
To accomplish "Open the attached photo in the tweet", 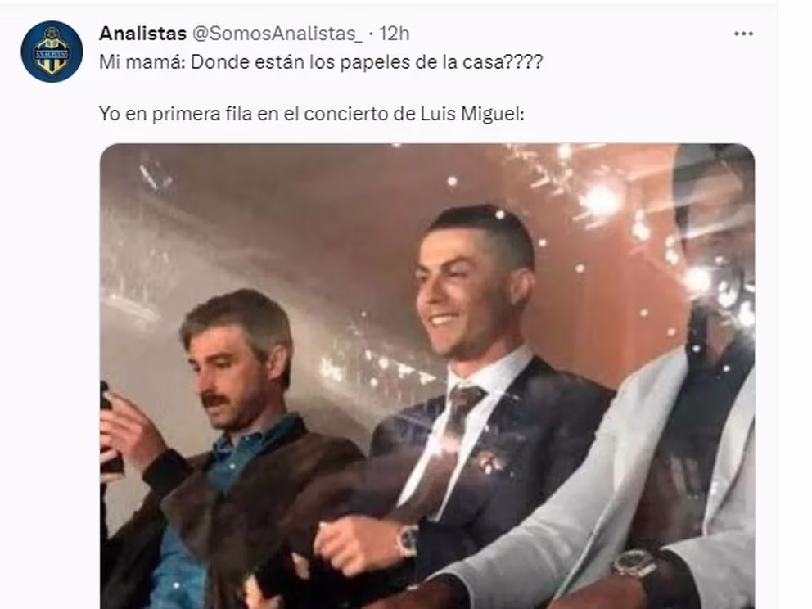I will point(427,376).
